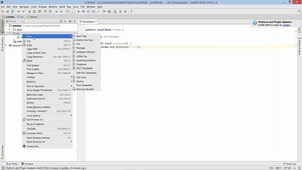The image size is (302, 170).
Task: Open project with toolbar folder icon
Action: tap(3, 11)
